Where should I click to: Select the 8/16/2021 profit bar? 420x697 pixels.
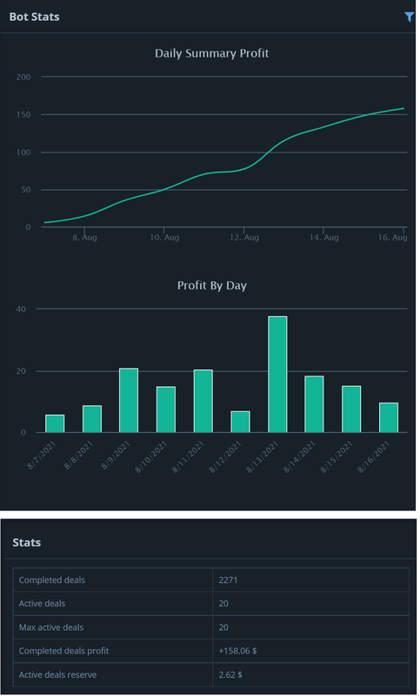click(x=389, y=417)
